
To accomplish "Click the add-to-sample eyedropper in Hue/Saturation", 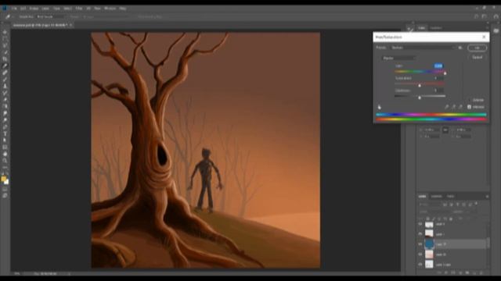I will (453, 107).
